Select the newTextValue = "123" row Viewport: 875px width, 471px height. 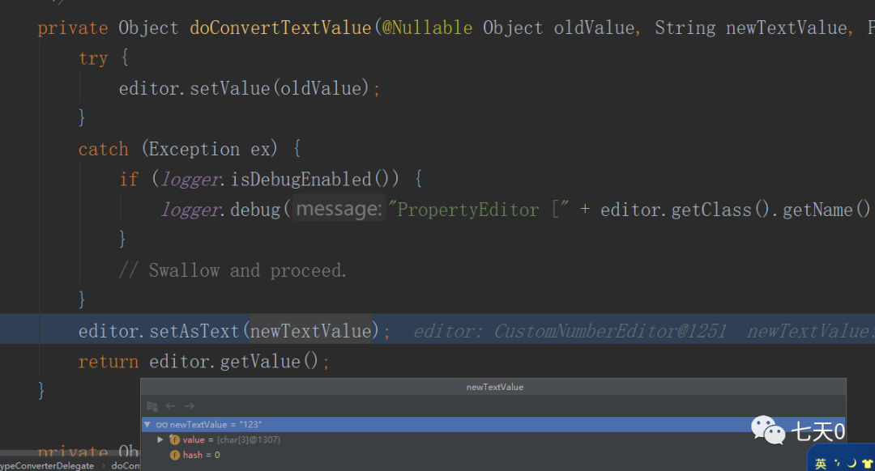[493, 425]
